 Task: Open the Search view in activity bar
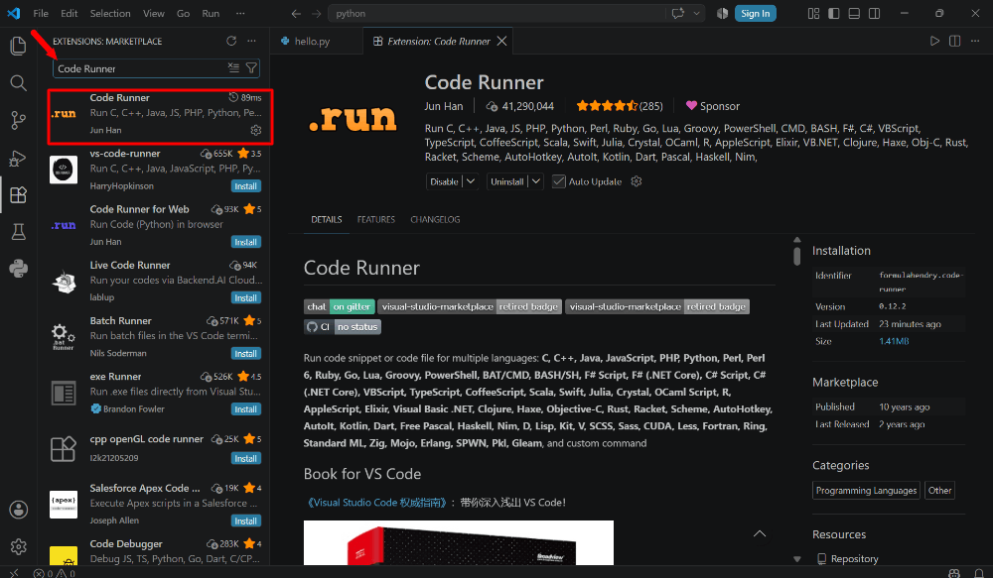click(18, 83)
